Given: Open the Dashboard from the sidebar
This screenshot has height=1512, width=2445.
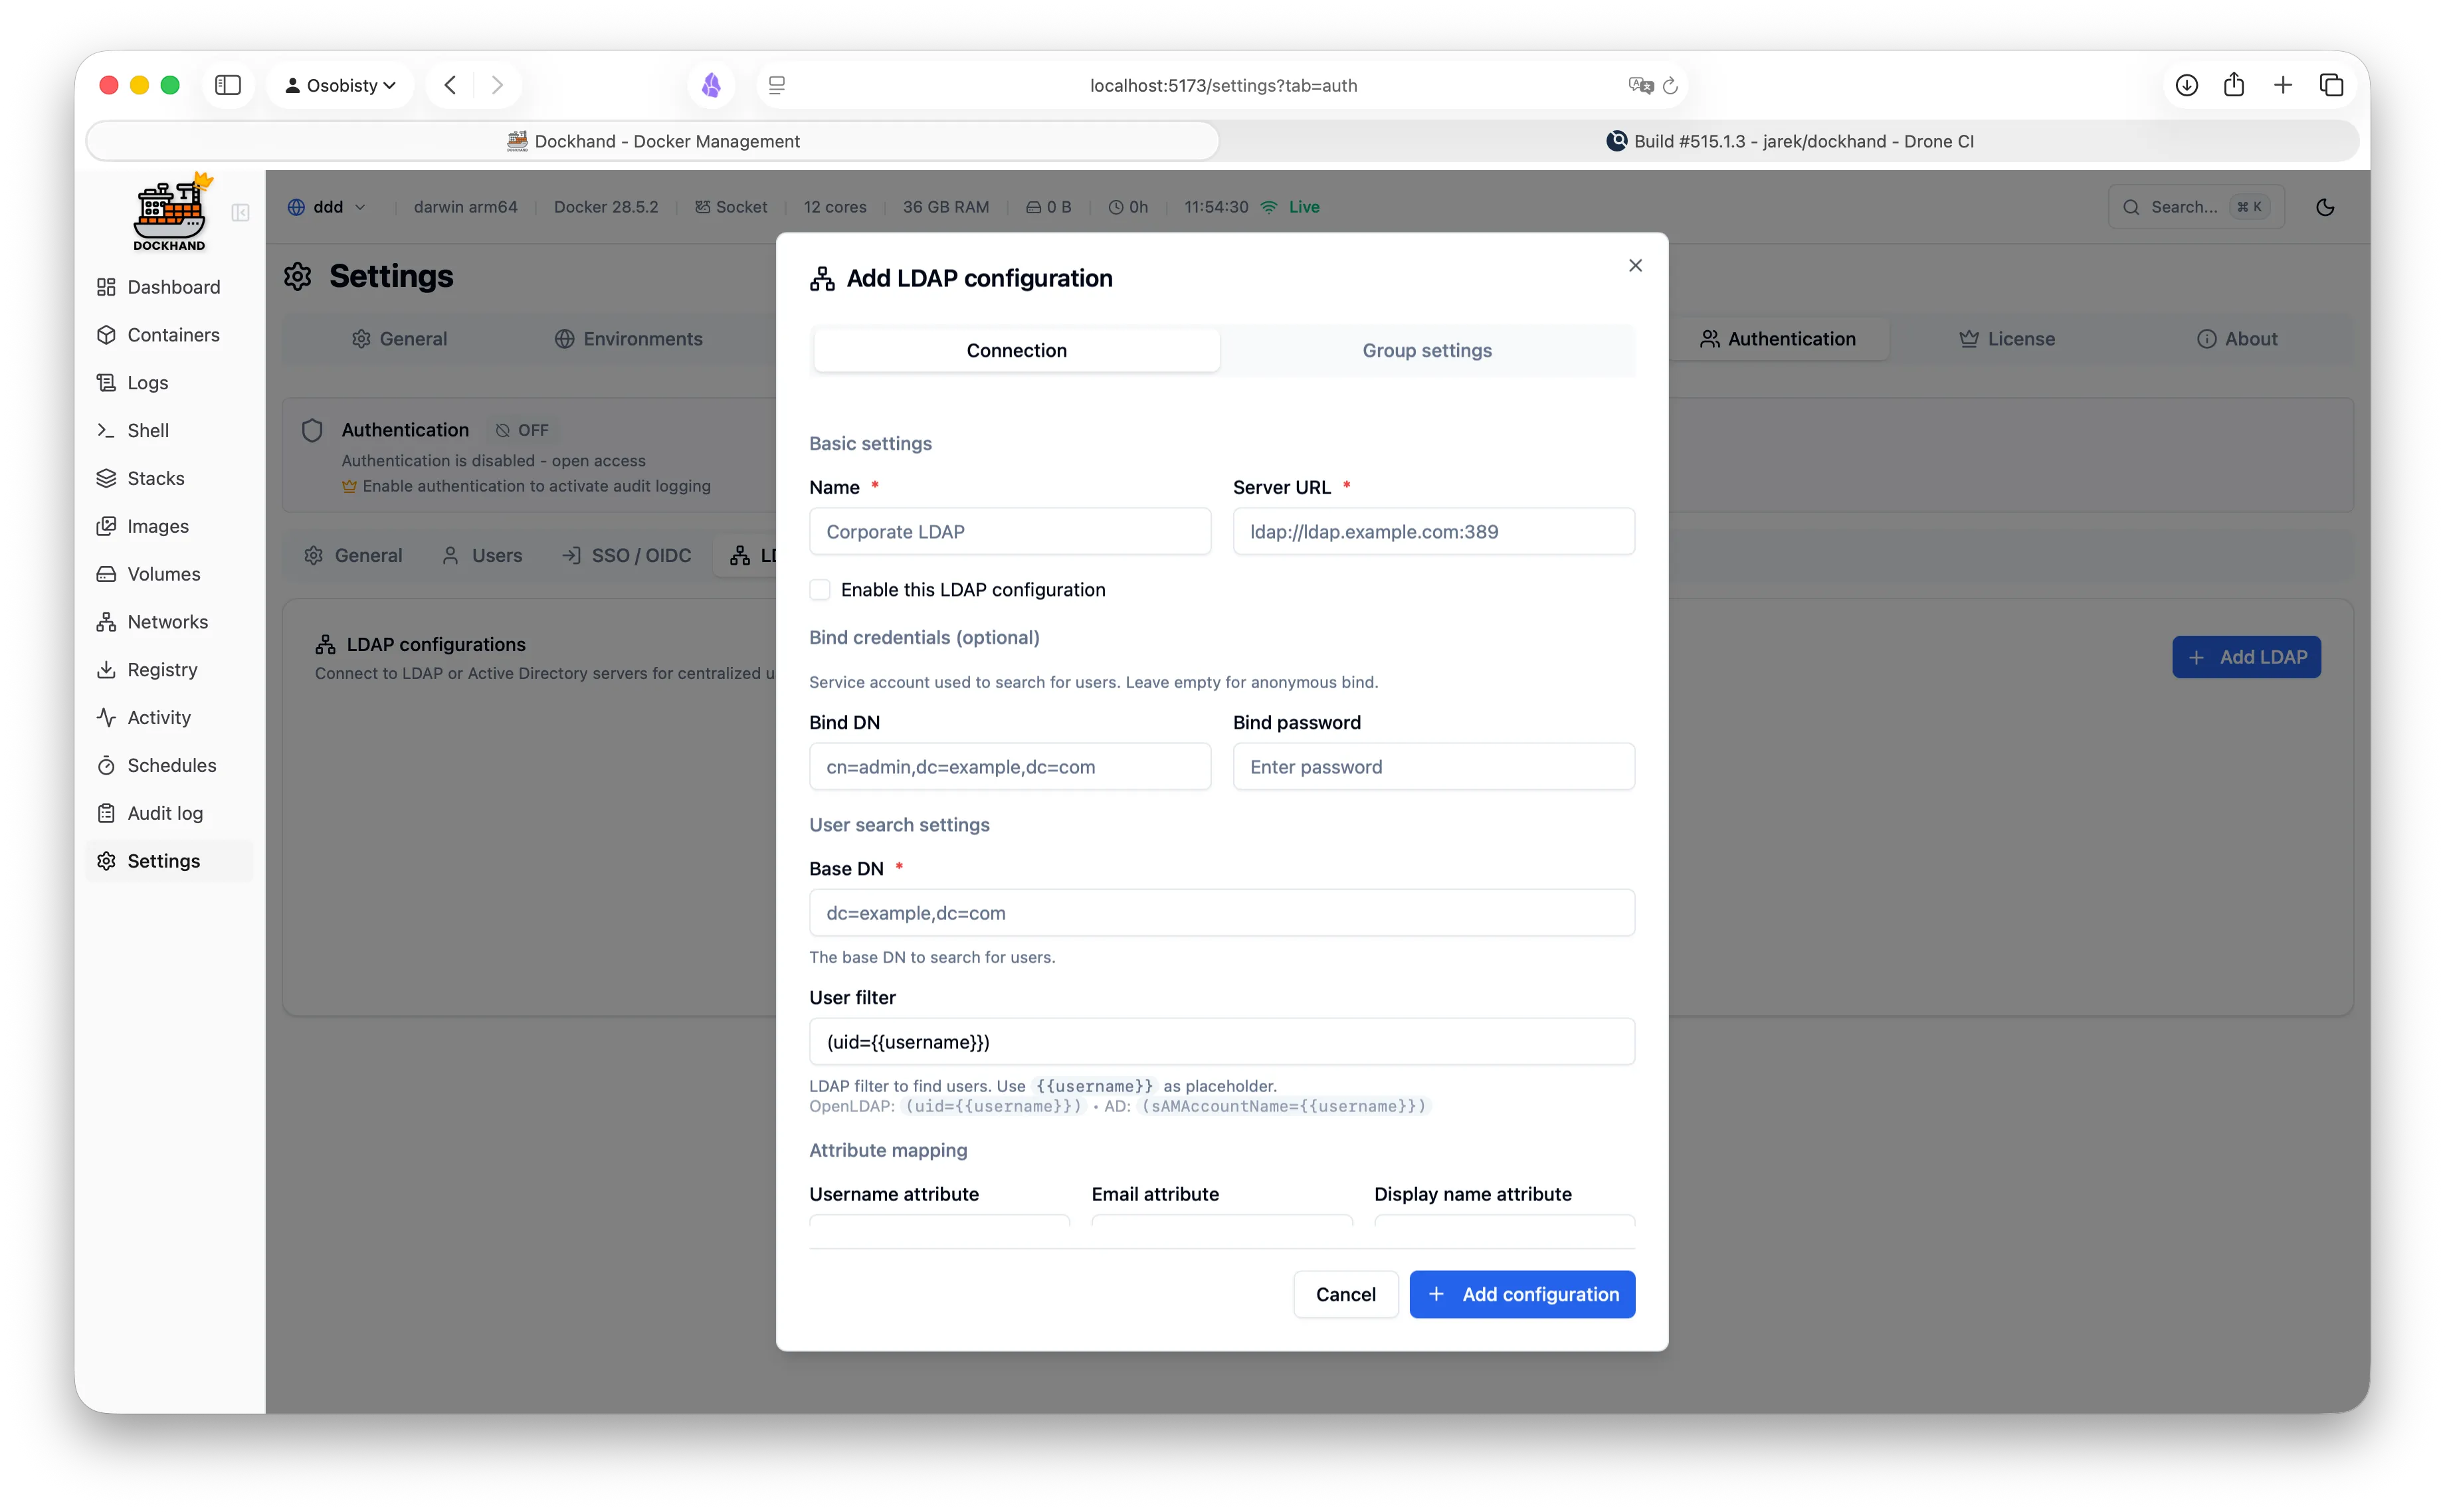Looking at the screenshot, I should click(x=173, y=286).
